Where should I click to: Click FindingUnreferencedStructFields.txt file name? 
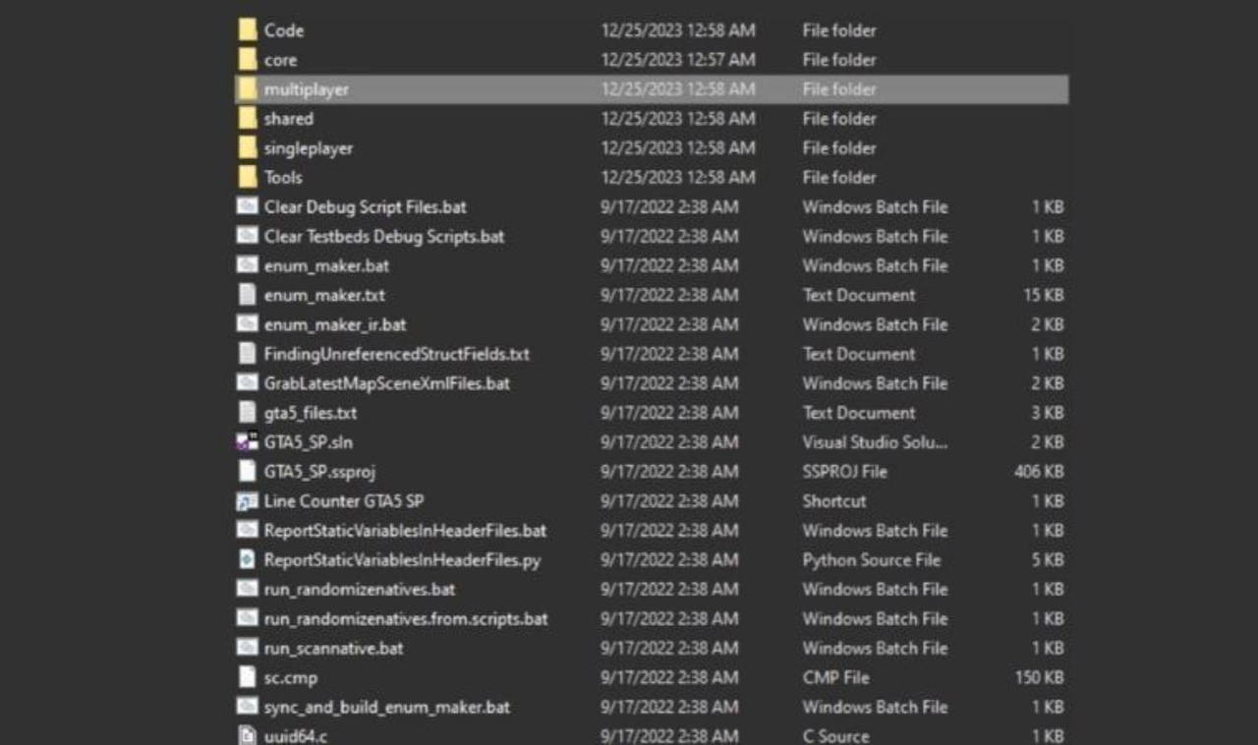(x=396, y=354)
